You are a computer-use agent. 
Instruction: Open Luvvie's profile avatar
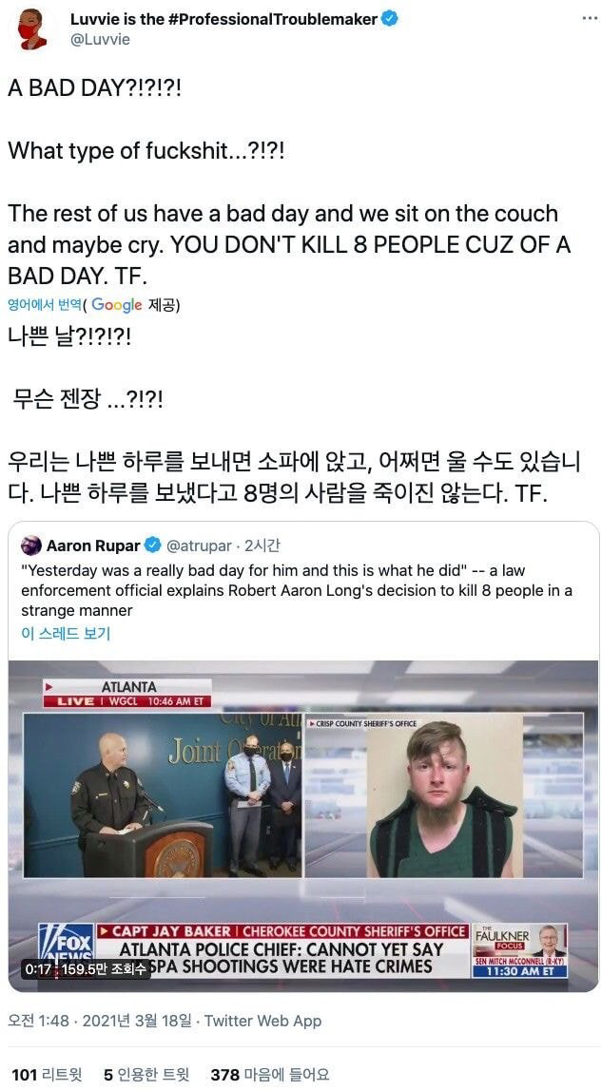[x=31, y=29]
